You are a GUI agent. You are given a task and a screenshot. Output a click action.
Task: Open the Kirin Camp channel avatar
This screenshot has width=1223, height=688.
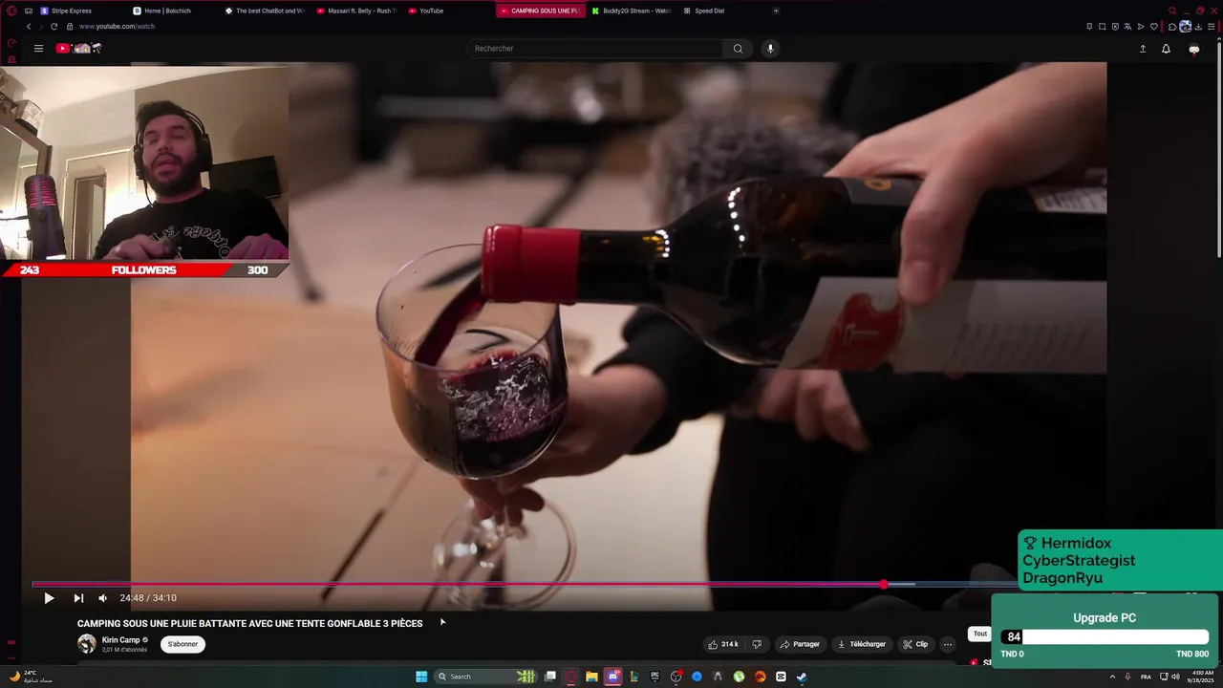coord(87,644)
